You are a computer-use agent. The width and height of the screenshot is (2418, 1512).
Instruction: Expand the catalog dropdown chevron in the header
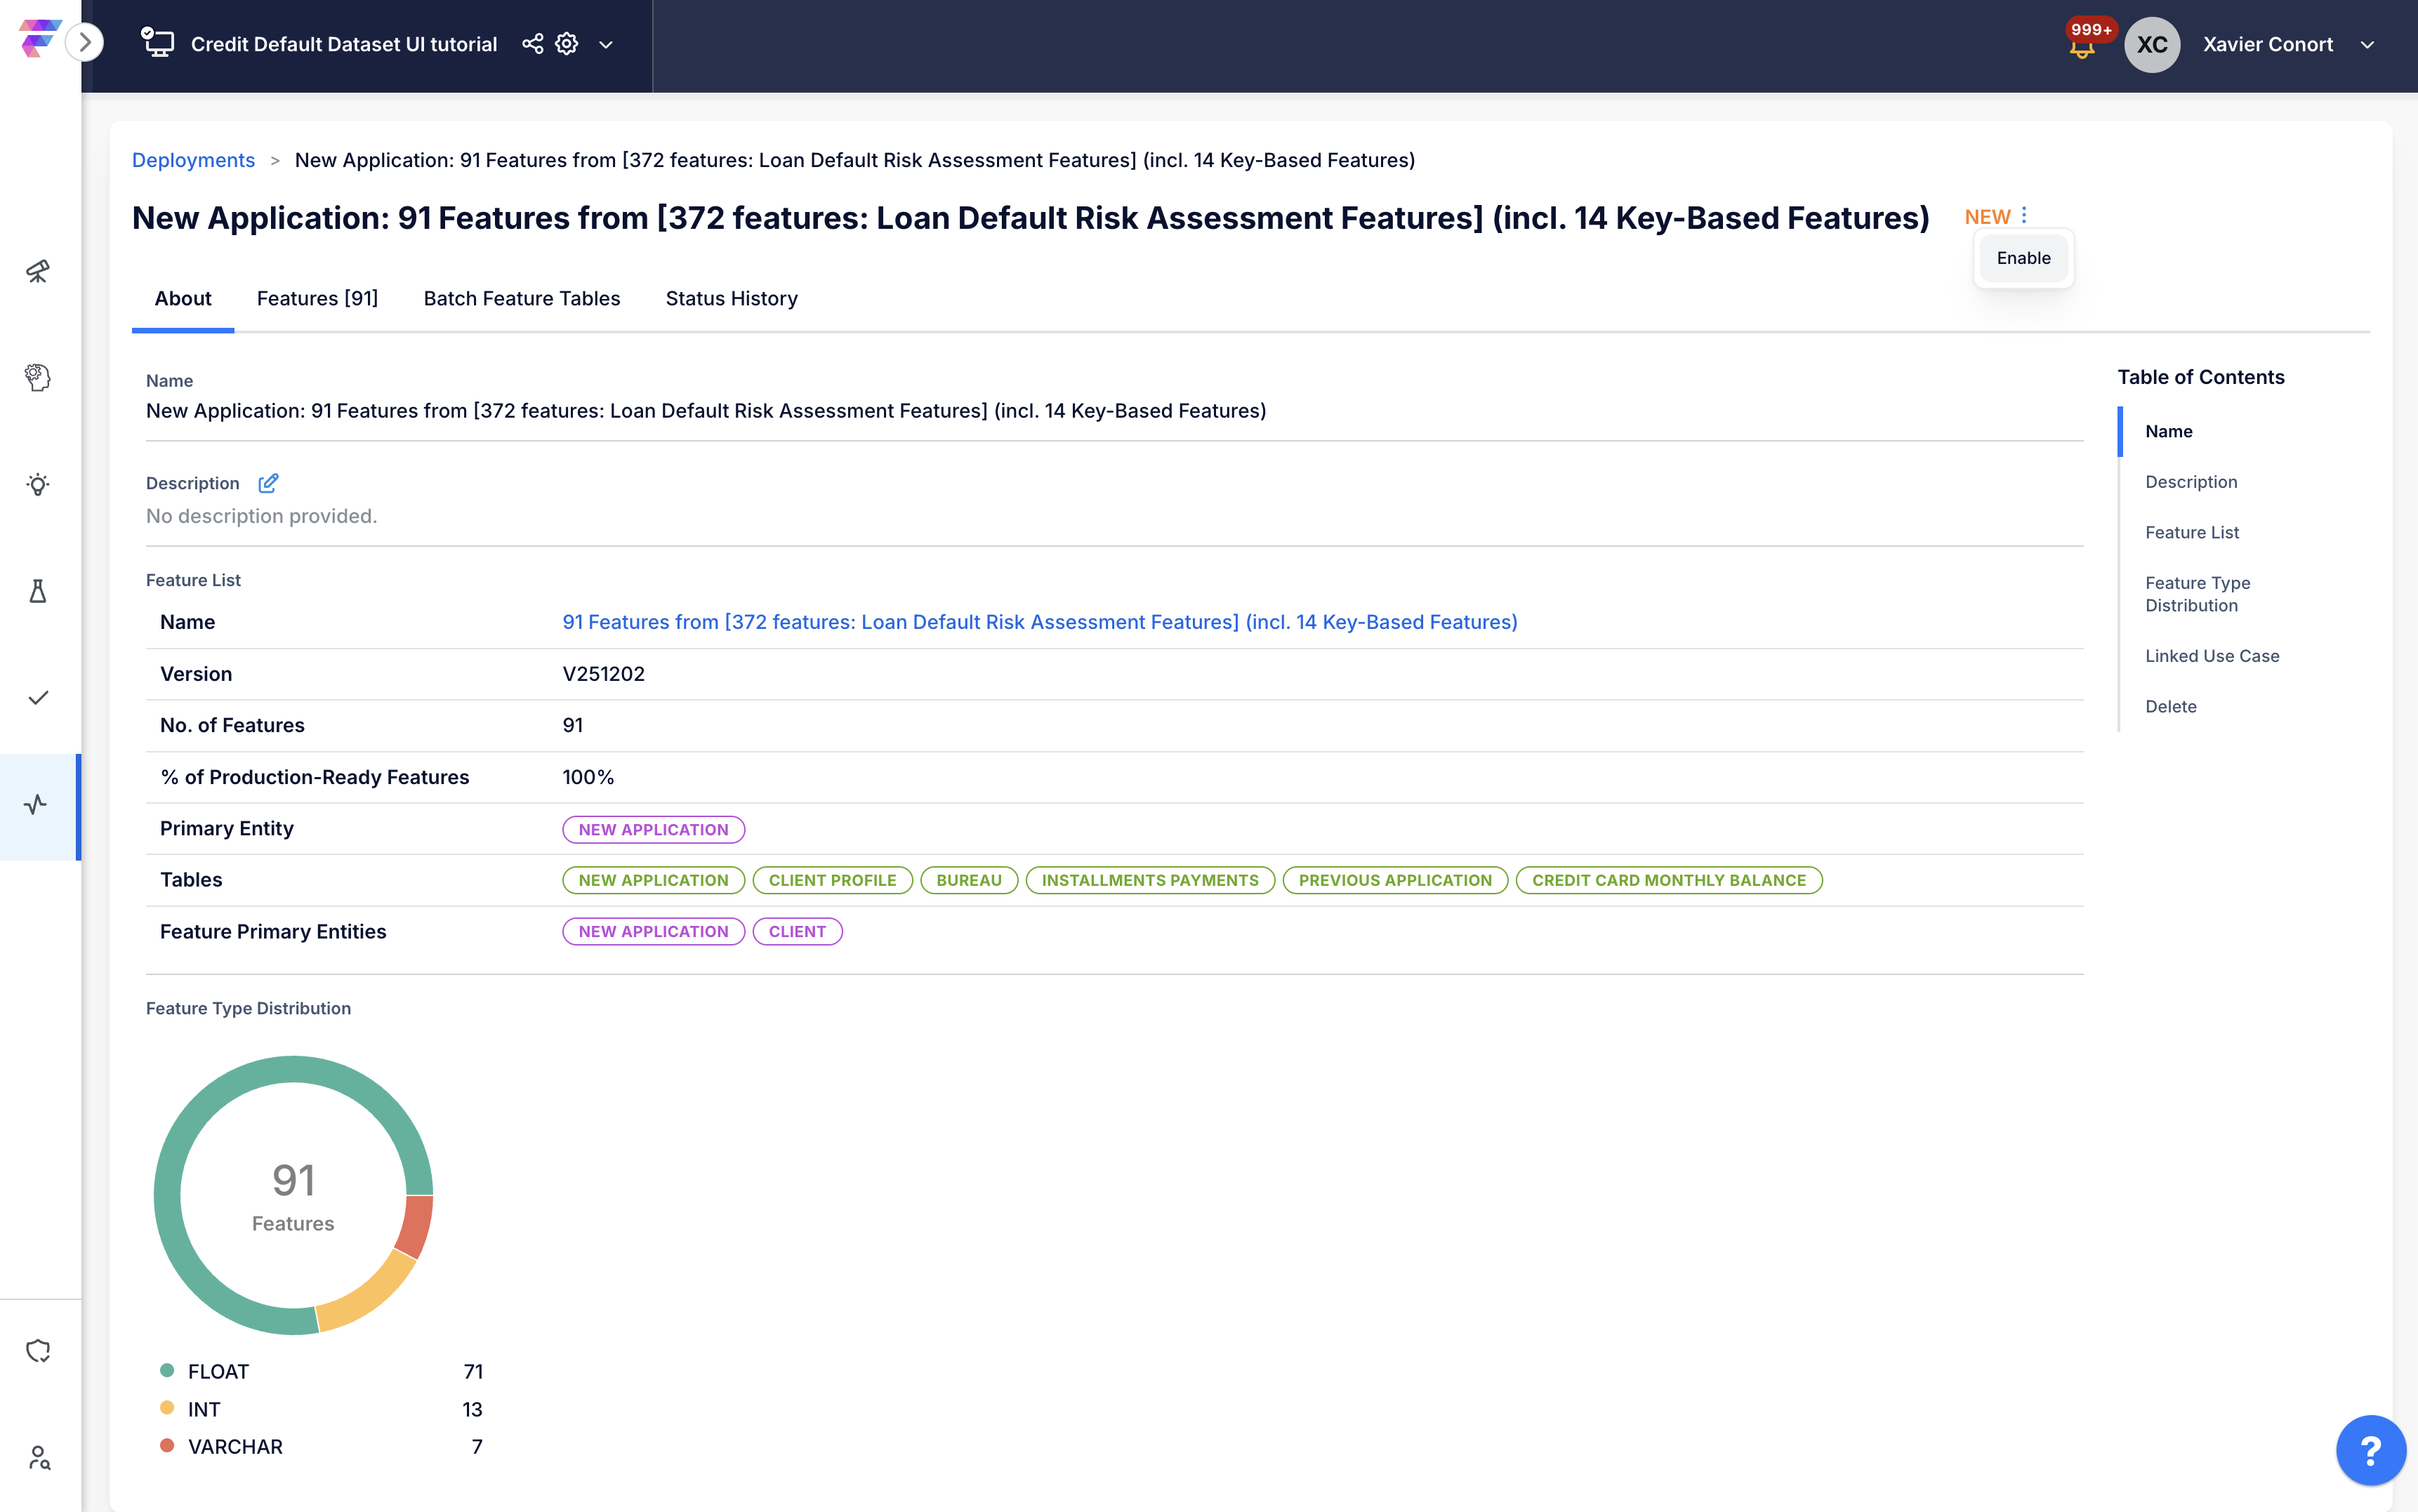pos(606,45)
